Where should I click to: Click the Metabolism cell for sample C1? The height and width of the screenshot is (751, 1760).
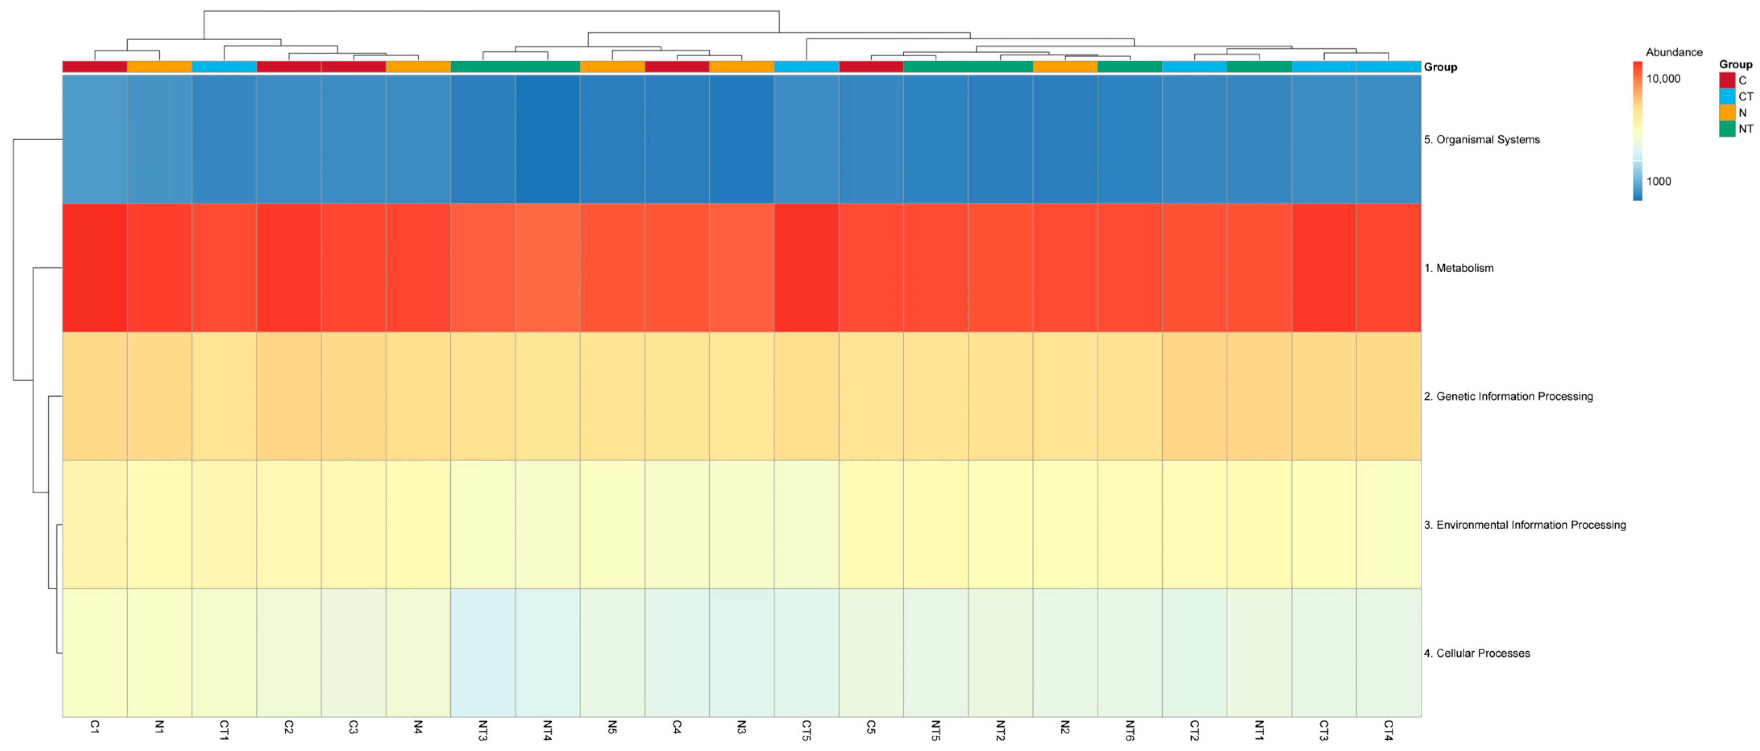(x=95, y=268)
